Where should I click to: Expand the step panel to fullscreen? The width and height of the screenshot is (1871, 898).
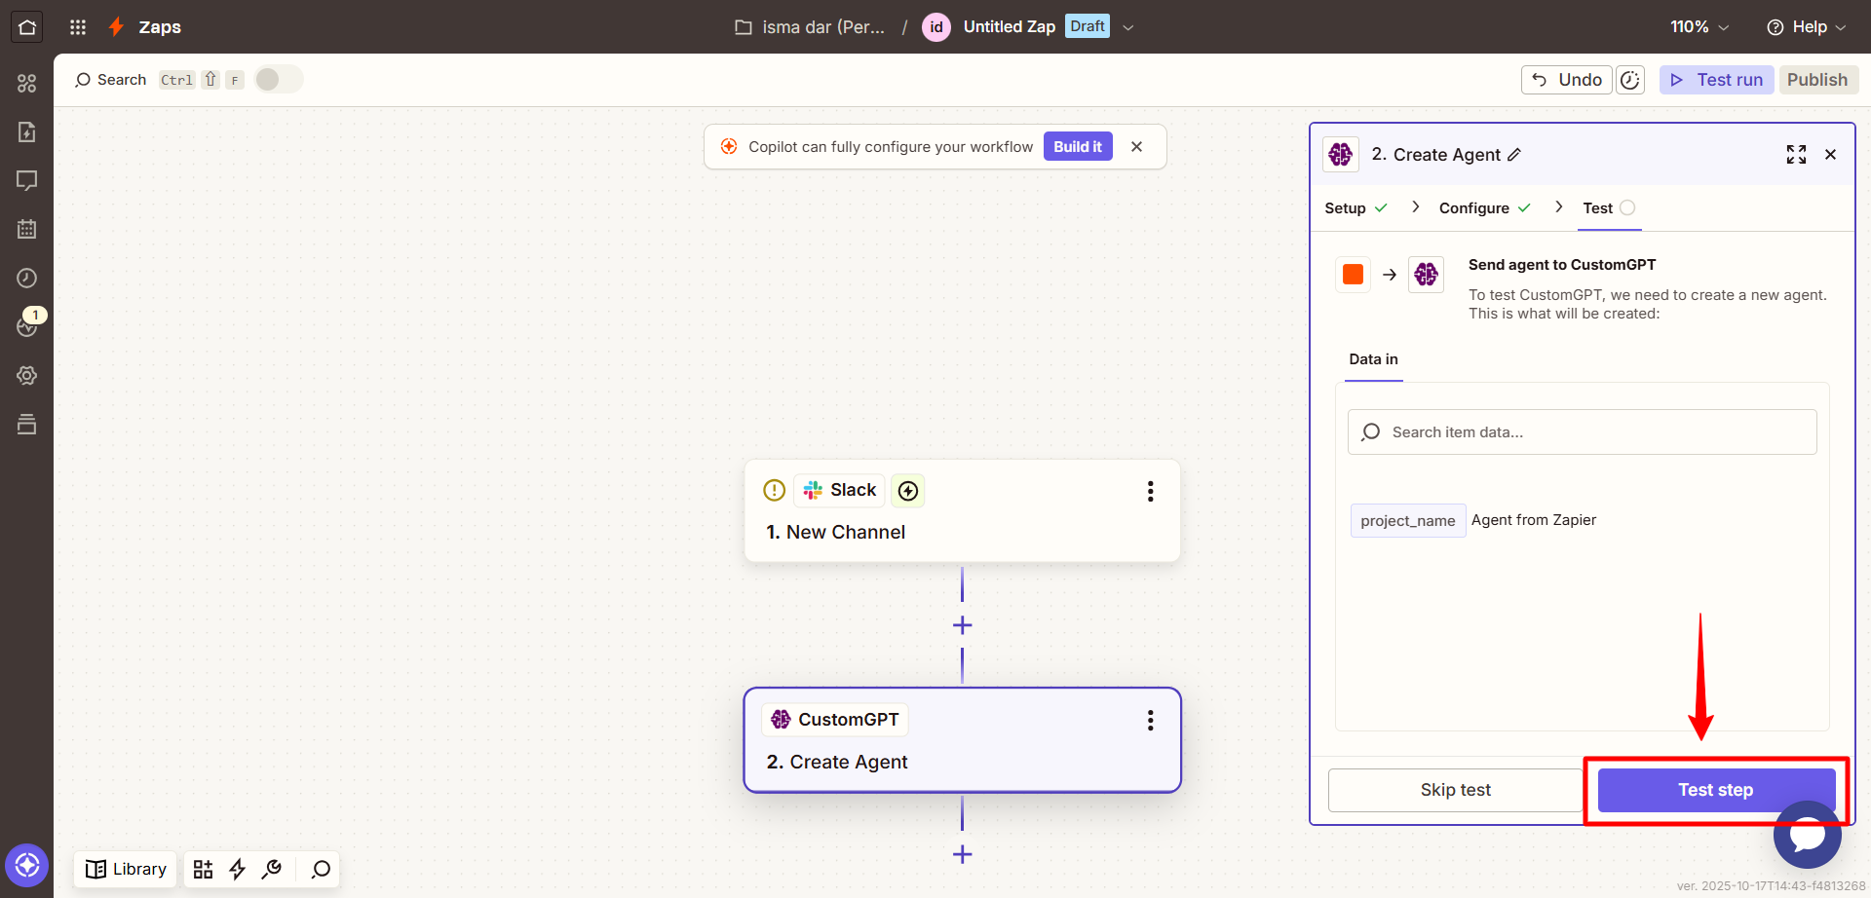(1796, 155)
